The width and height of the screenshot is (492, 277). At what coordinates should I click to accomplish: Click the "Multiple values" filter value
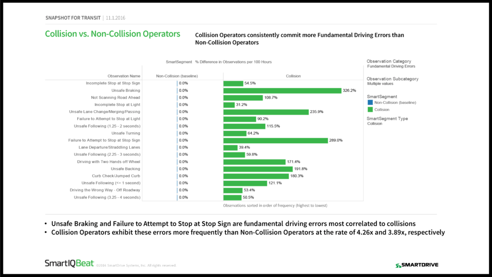(381, 84)
